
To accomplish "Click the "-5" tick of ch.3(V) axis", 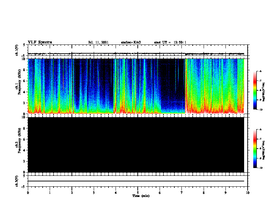I will coord(24,186).
